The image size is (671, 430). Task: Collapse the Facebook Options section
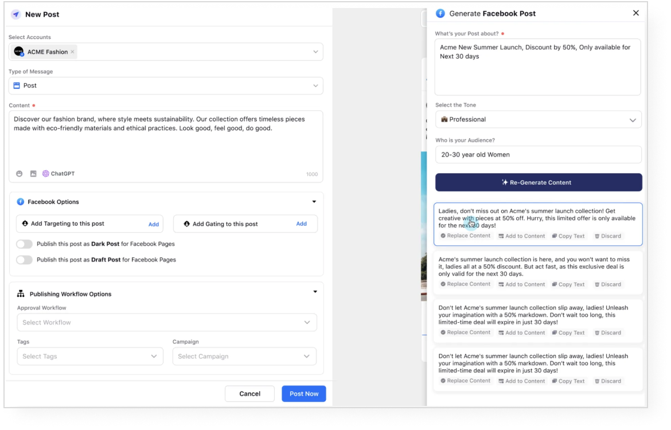pyautogui.click(x=314, y=201)
